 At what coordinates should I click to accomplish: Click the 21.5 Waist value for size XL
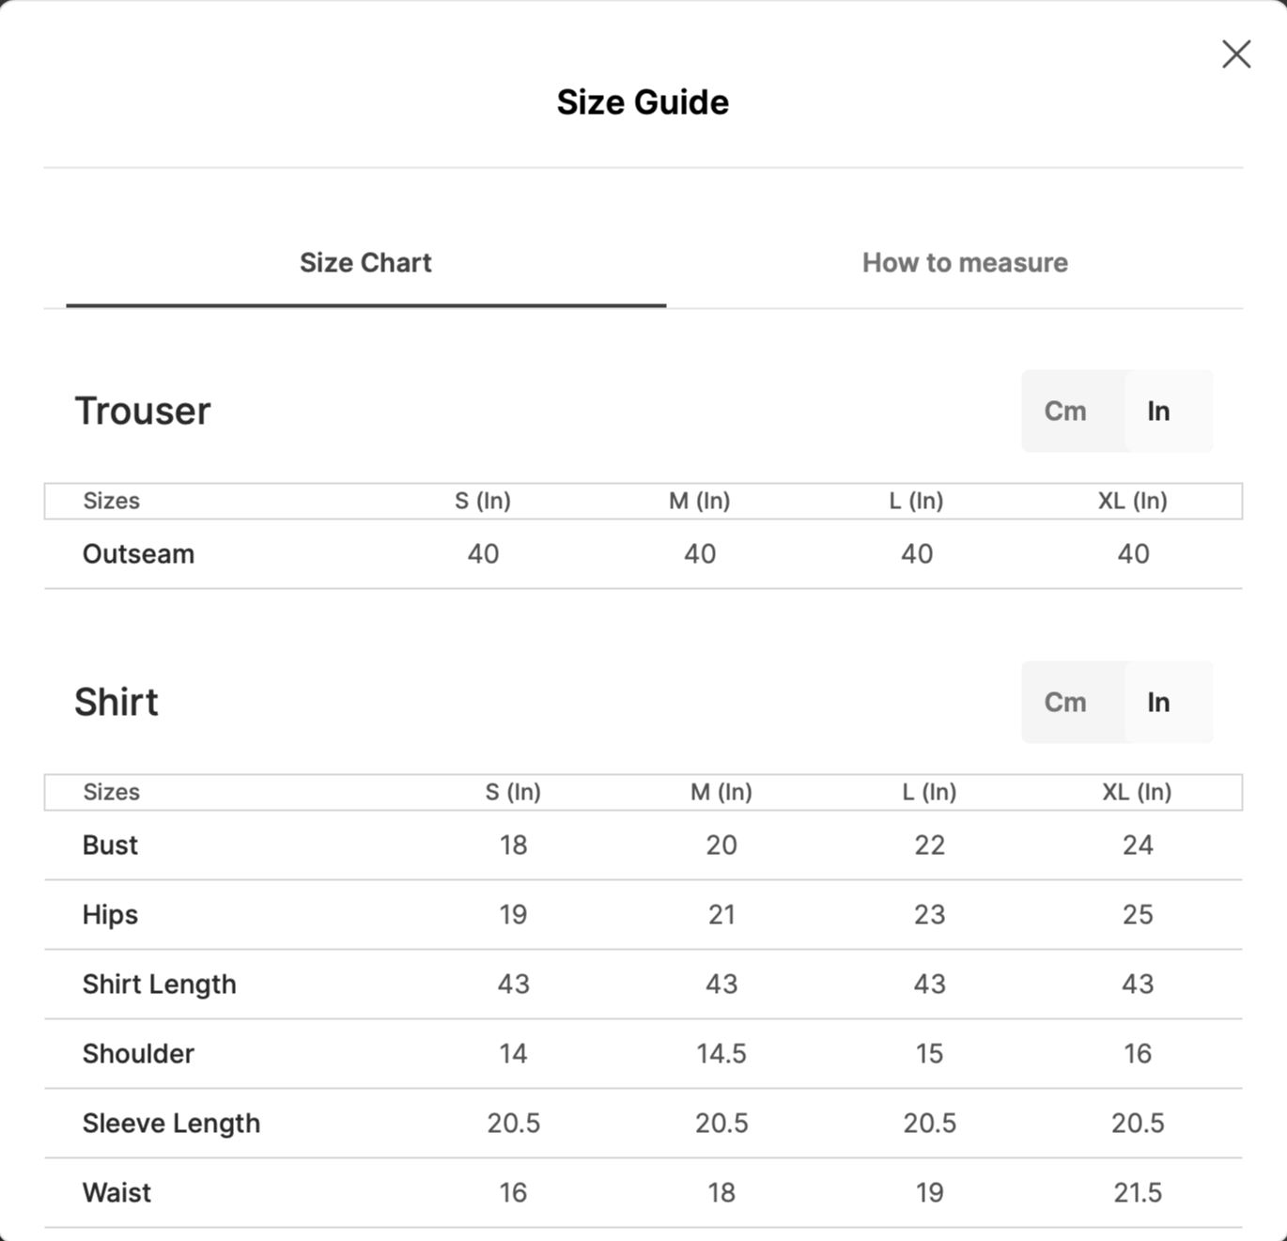[1137, 1193]
